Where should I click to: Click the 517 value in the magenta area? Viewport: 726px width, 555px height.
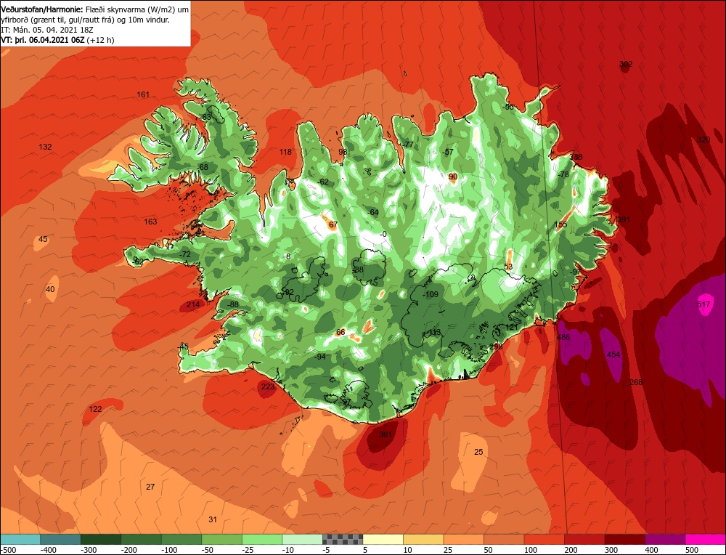point(703,304)
